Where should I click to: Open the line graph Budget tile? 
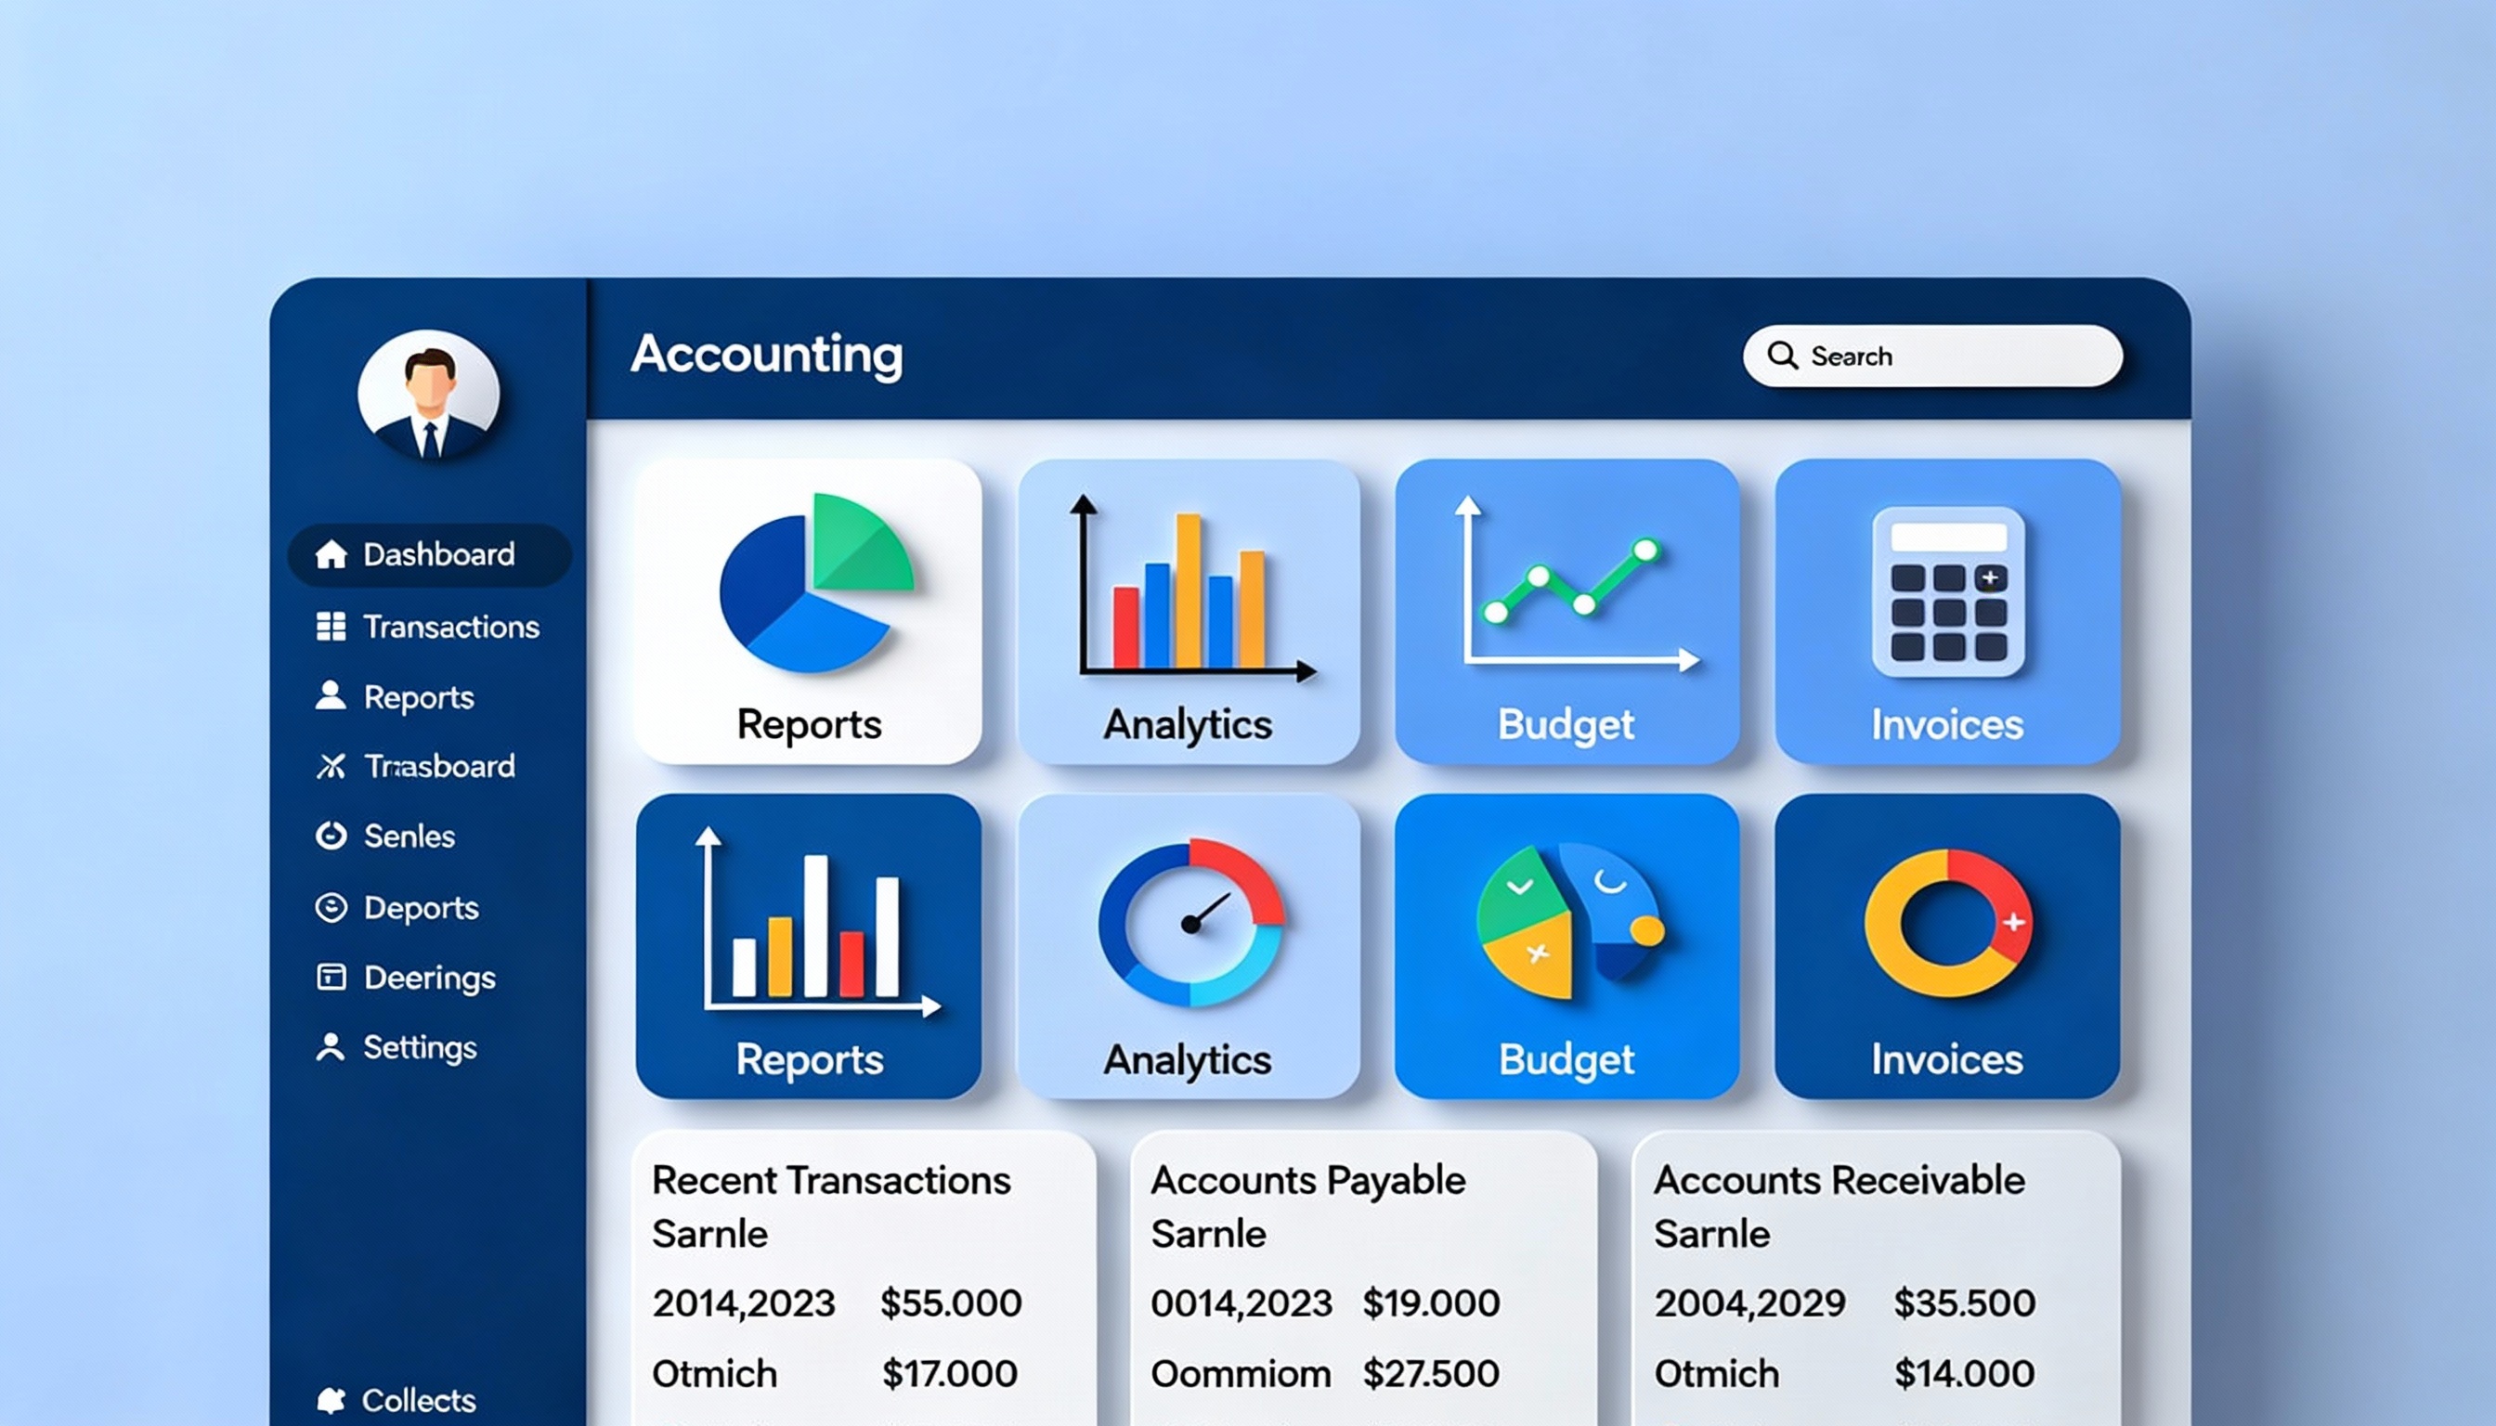tap(1566, 611)
